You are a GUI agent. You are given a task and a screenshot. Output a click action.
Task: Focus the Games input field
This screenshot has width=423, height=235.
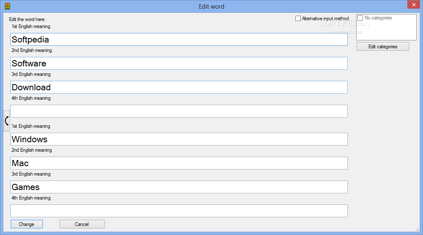coord(179,187)
